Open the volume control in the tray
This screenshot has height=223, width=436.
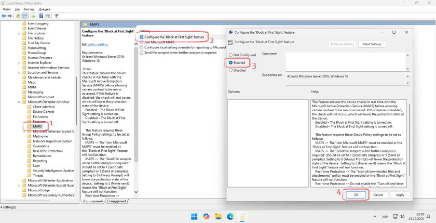[402, 216]
